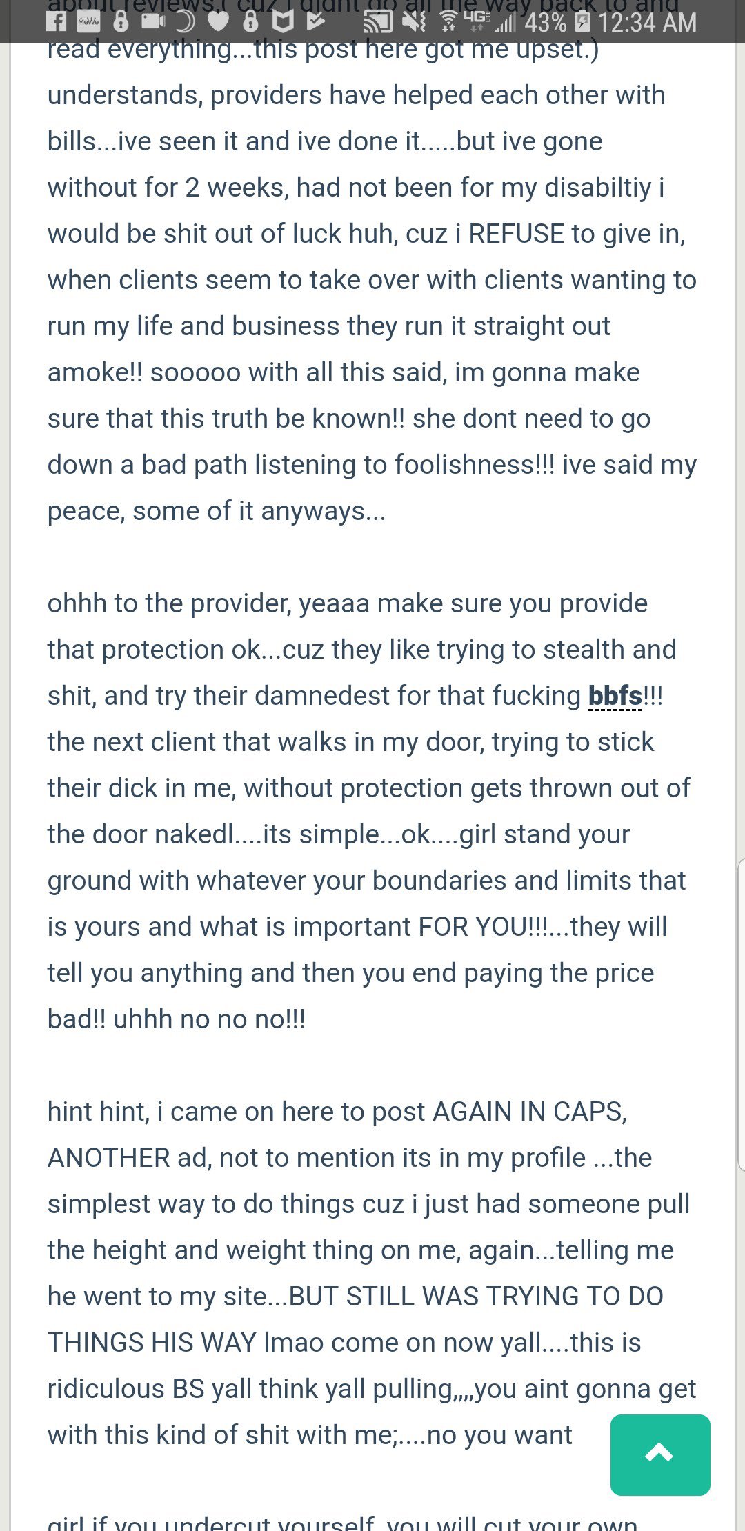Tap the Wi-Fi status icon
Screen dimensions: 745x1531
pos(448,22)
